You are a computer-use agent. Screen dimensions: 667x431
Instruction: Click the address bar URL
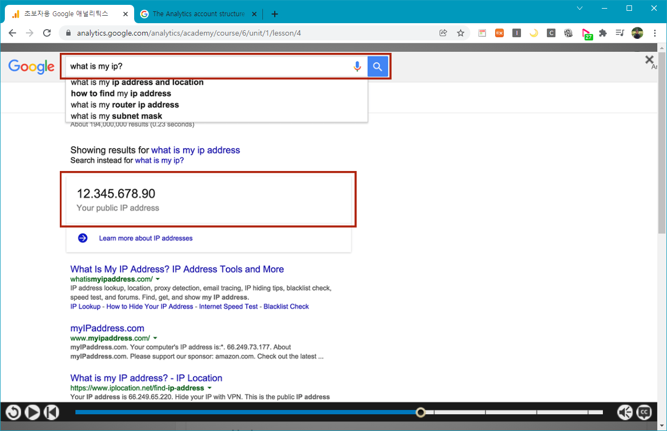(x=189, y=33)
